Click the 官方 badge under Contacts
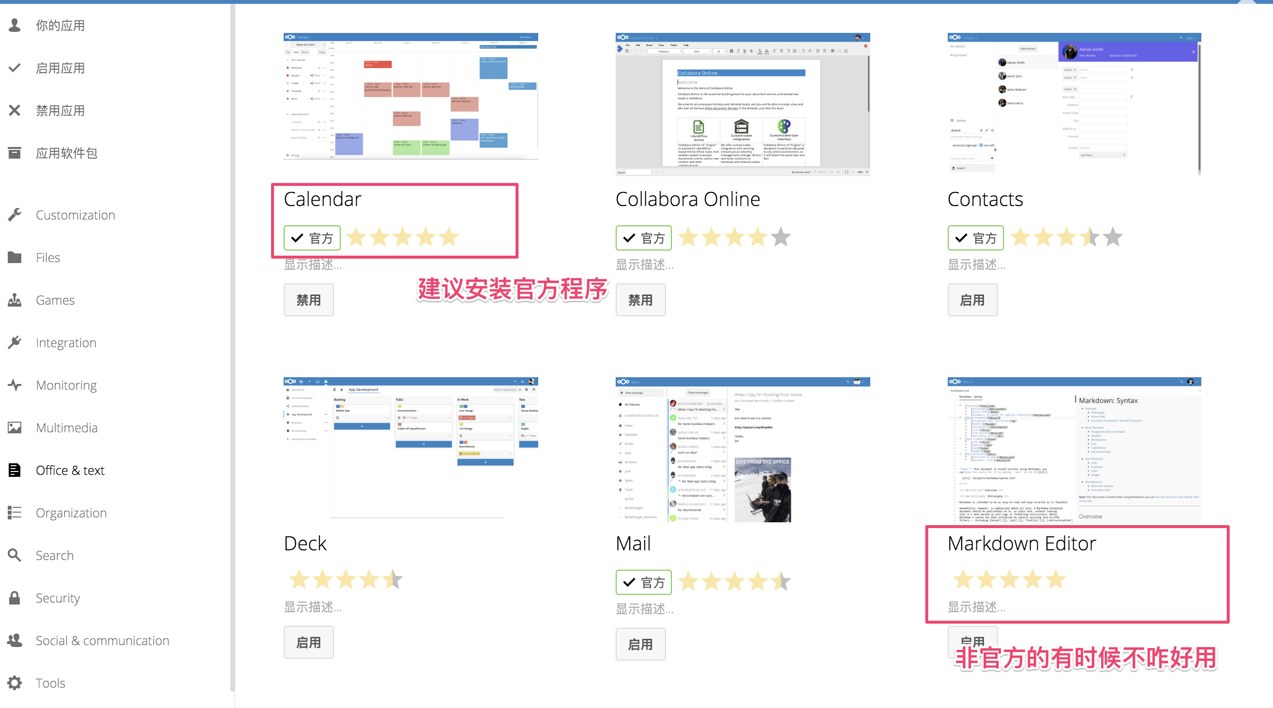This screenshot has width=1273, height=708. point(975,238)
